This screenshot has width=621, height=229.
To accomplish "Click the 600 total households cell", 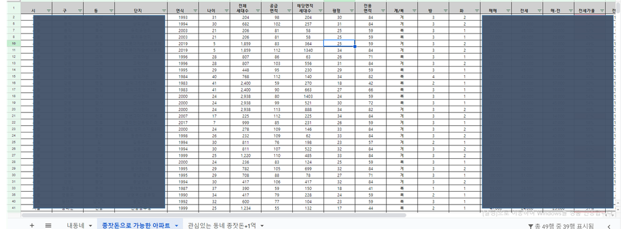I will (245, 202).
